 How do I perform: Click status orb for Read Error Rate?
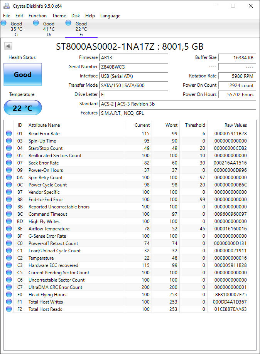tap(9, 133)
